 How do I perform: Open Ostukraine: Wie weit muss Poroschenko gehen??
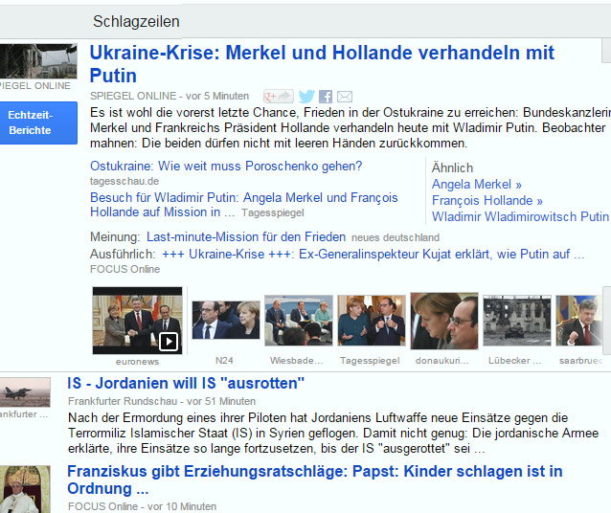(x=226, y=166)
